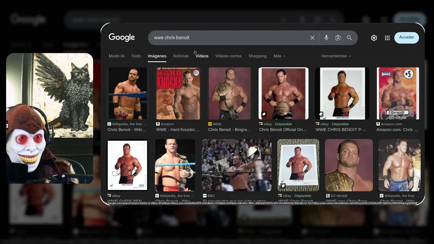Screen dimensions: 434x244
Task: Open the signed photo eBay thumbnail
Action: point(127,165)
